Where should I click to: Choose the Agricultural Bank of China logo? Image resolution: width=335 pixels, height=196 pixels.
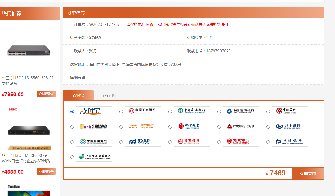point(192,111)
